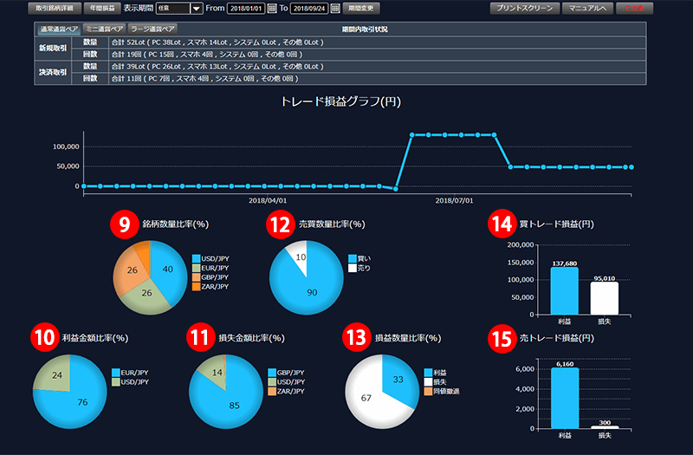Click the 銘柄数量比率(%) chart title

point(176,224)
